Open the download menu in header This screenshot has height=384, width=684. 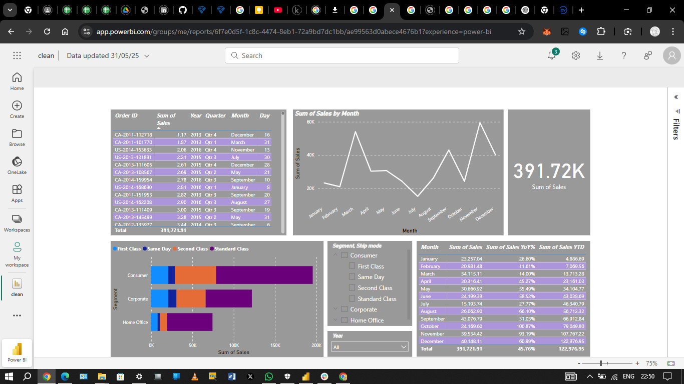600,55
